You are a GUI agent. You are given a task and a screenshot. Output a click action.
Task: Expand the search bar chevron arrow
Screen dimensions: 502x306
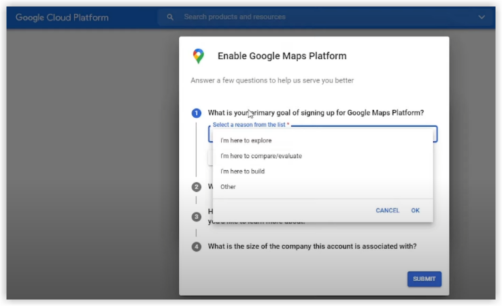pos(482,17)
